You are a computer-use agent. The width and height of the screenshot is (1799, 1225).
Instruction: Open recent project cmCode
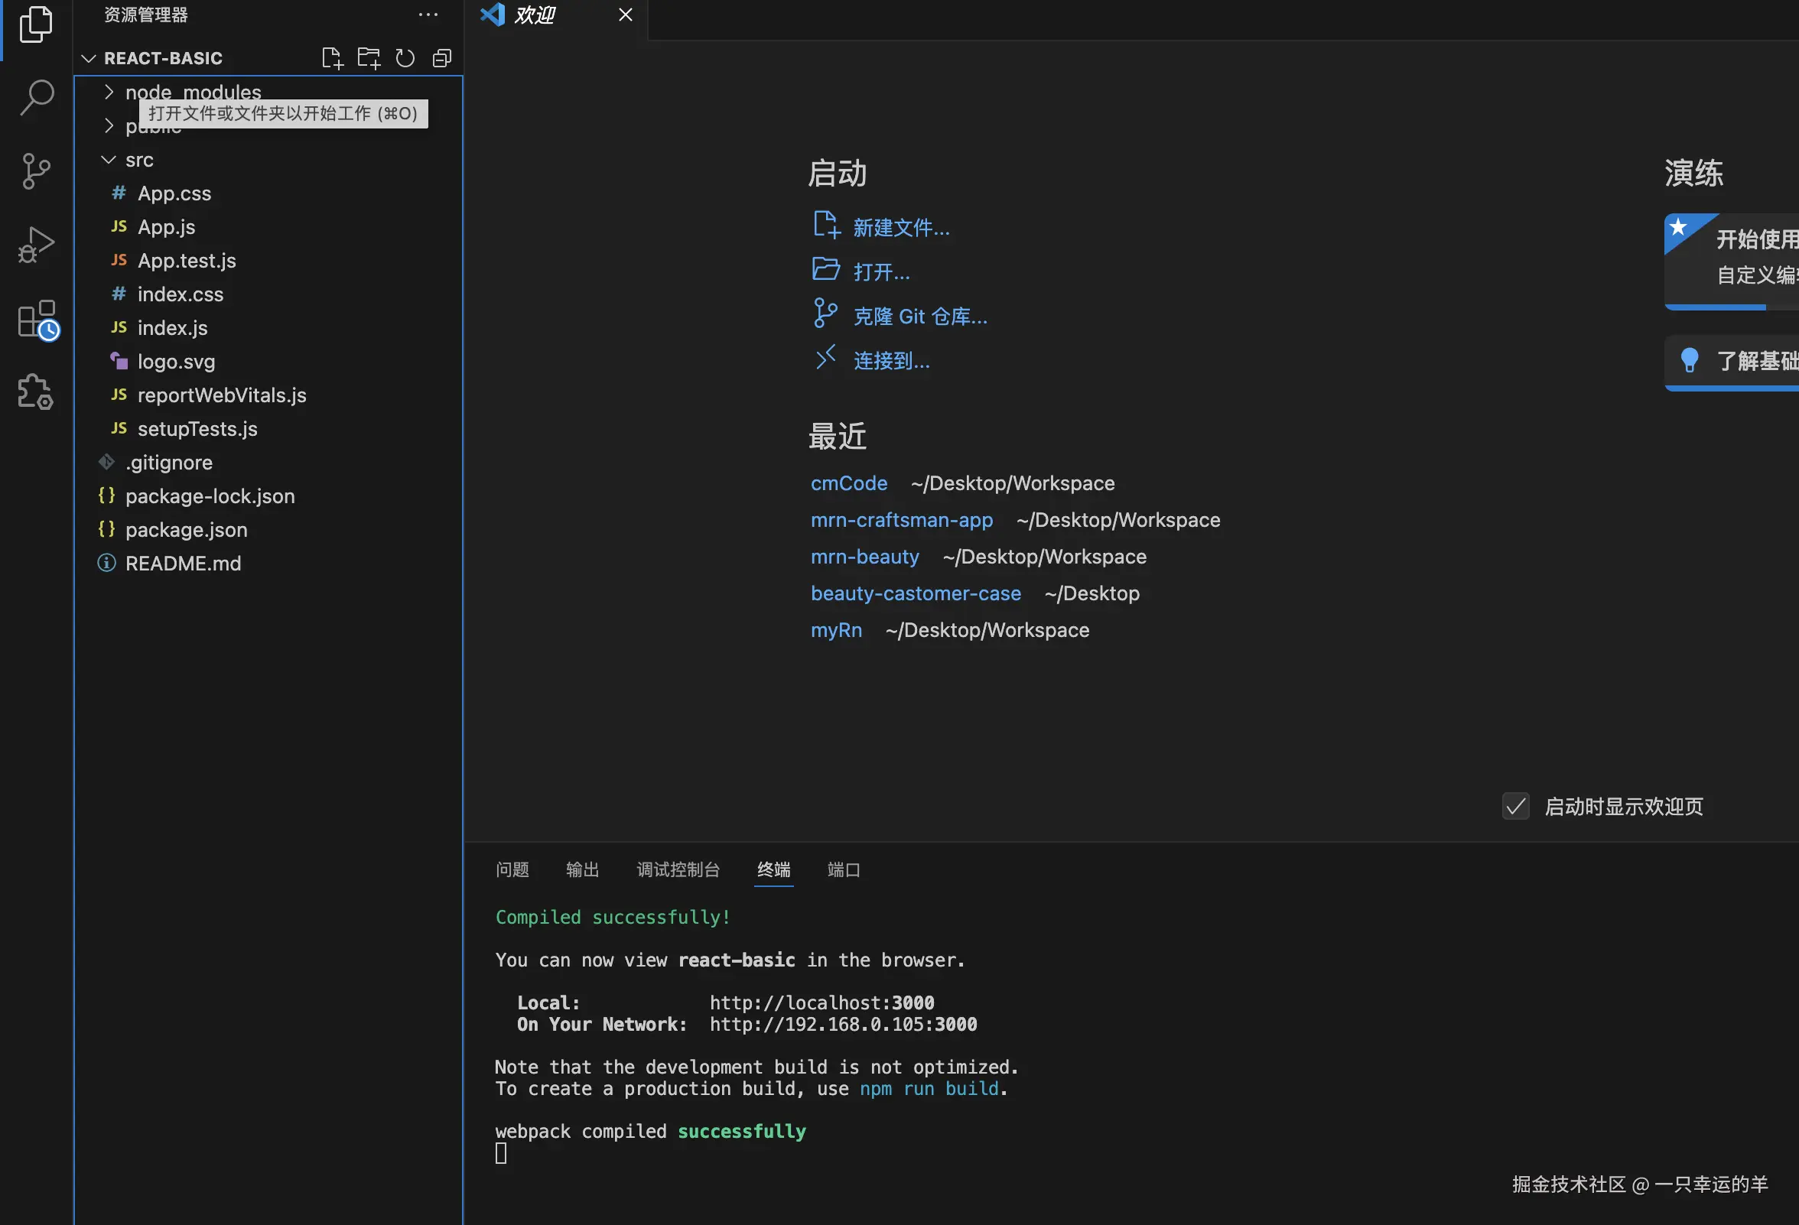848,484
